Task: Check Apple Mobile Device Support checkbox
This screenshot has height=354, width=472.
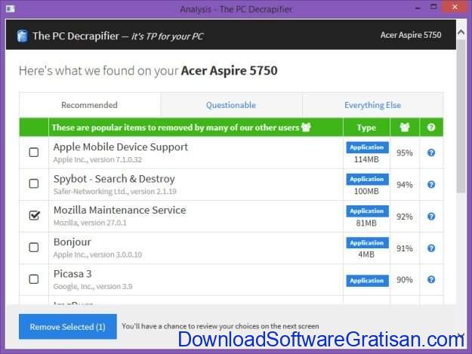Action: click(34, 152)
